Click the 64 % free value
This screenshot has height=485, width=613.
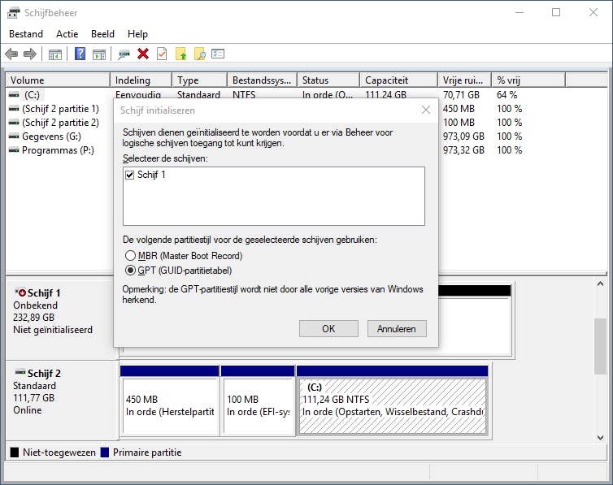(x=506, y=94)
